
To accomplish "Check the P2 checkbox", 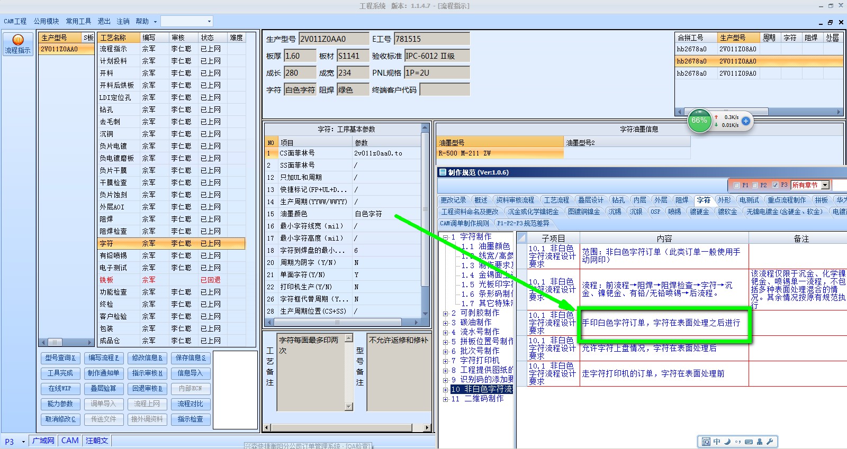I will (755, 185).
